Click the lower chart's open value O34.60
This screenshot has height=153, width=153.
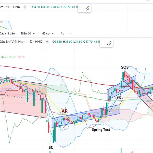pyautogui.click(x=57, y=42)
